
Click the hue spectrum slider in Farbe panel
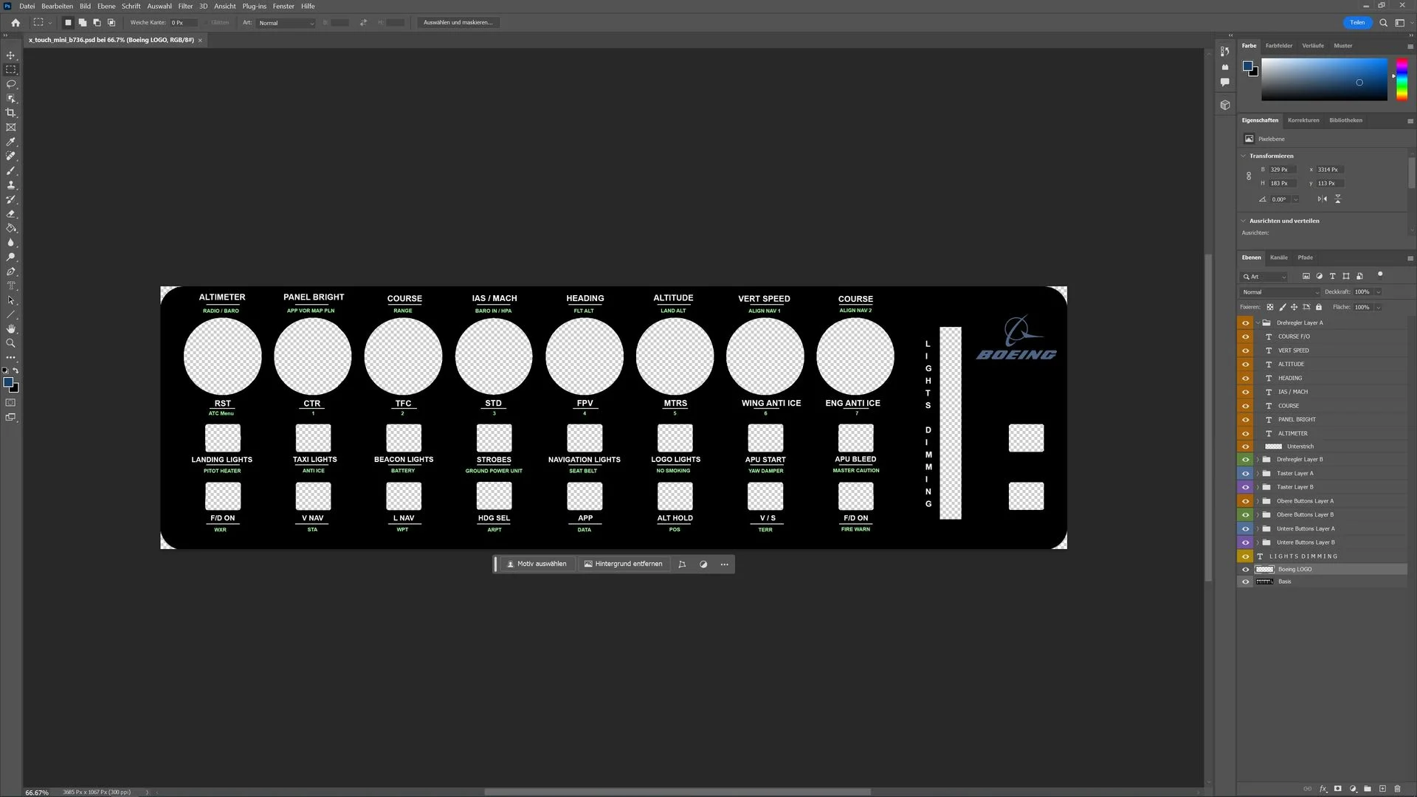1402,80
